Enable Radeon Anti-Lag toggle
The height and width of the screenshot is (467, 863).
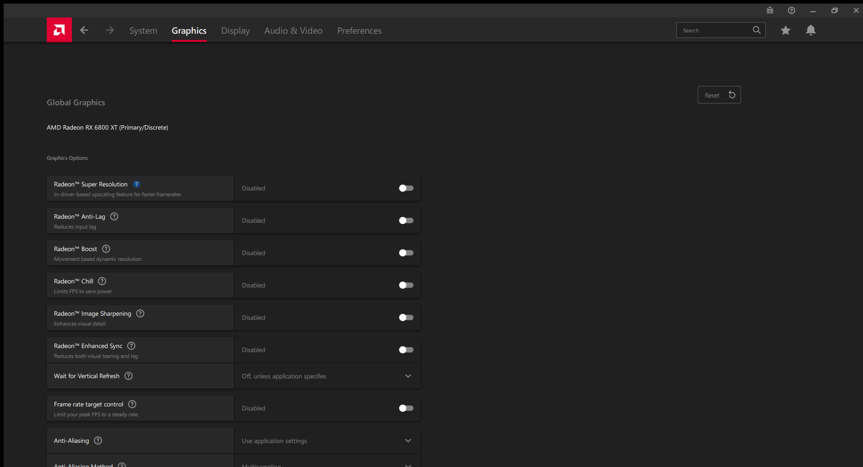click(x=406, y=220)
